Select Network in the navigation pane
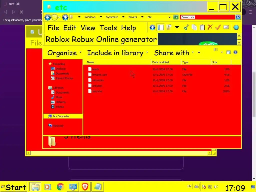Viewport: 256px width, 192px height. [x=58, y=126]
